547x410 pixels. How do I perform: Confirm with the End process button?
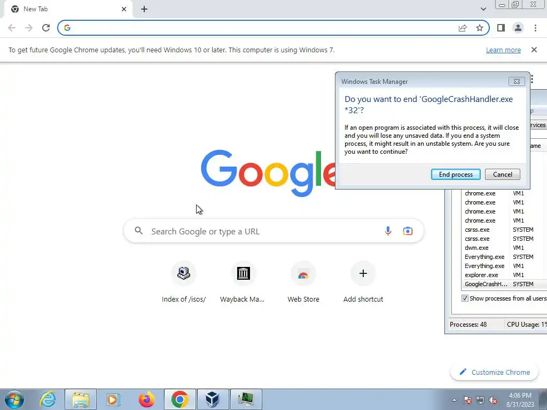(456, 175)
